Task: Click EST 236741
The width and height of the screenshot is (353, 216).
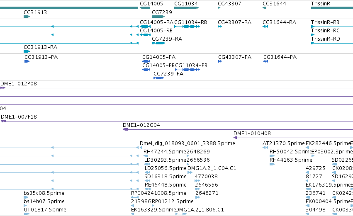Action: [x=316, y=193]
